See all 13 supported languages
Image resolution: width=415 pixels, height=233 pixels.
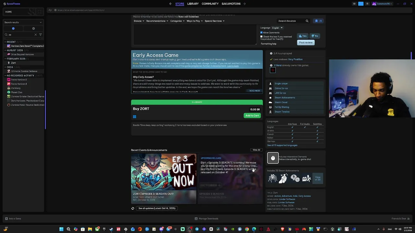click(282, 145)
